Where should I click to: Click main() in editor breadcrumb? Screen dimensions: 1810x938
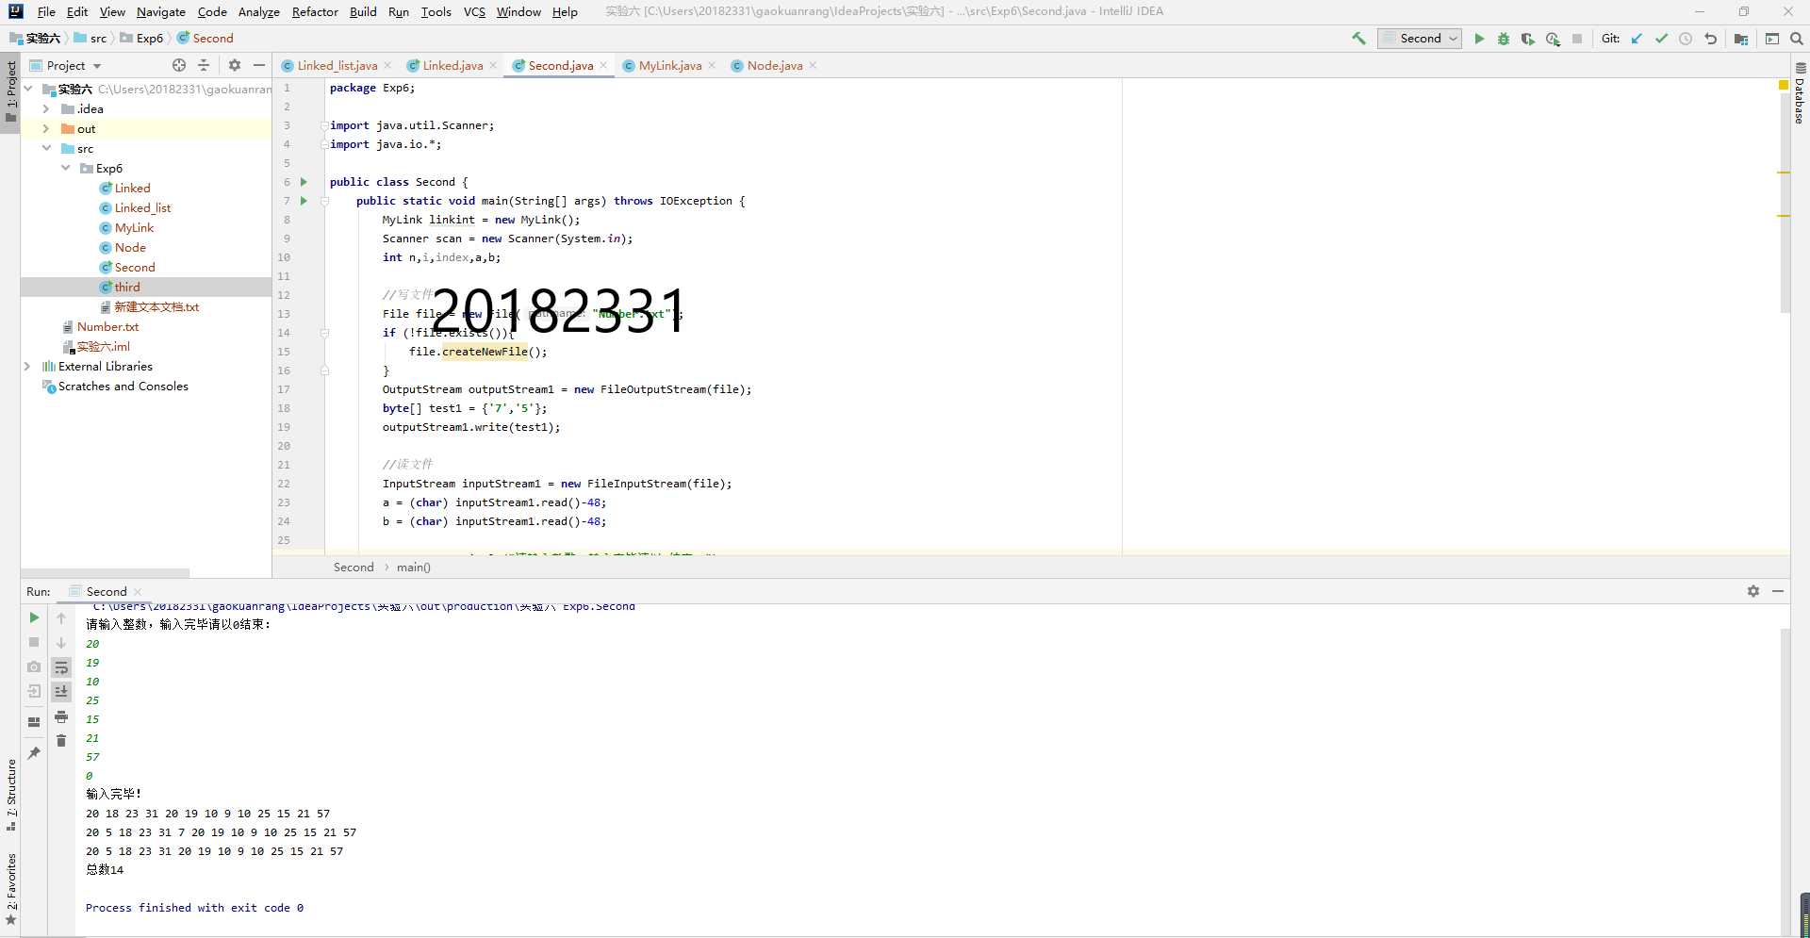(413, 567)
